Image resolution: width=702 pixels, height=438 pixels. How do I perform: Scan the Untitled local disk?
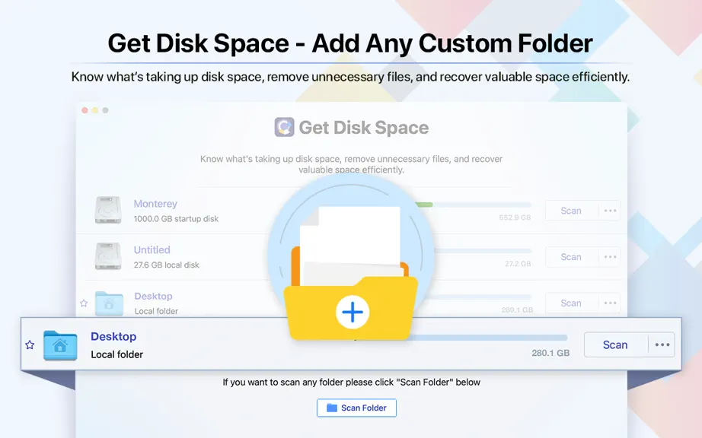click(571, 256)
